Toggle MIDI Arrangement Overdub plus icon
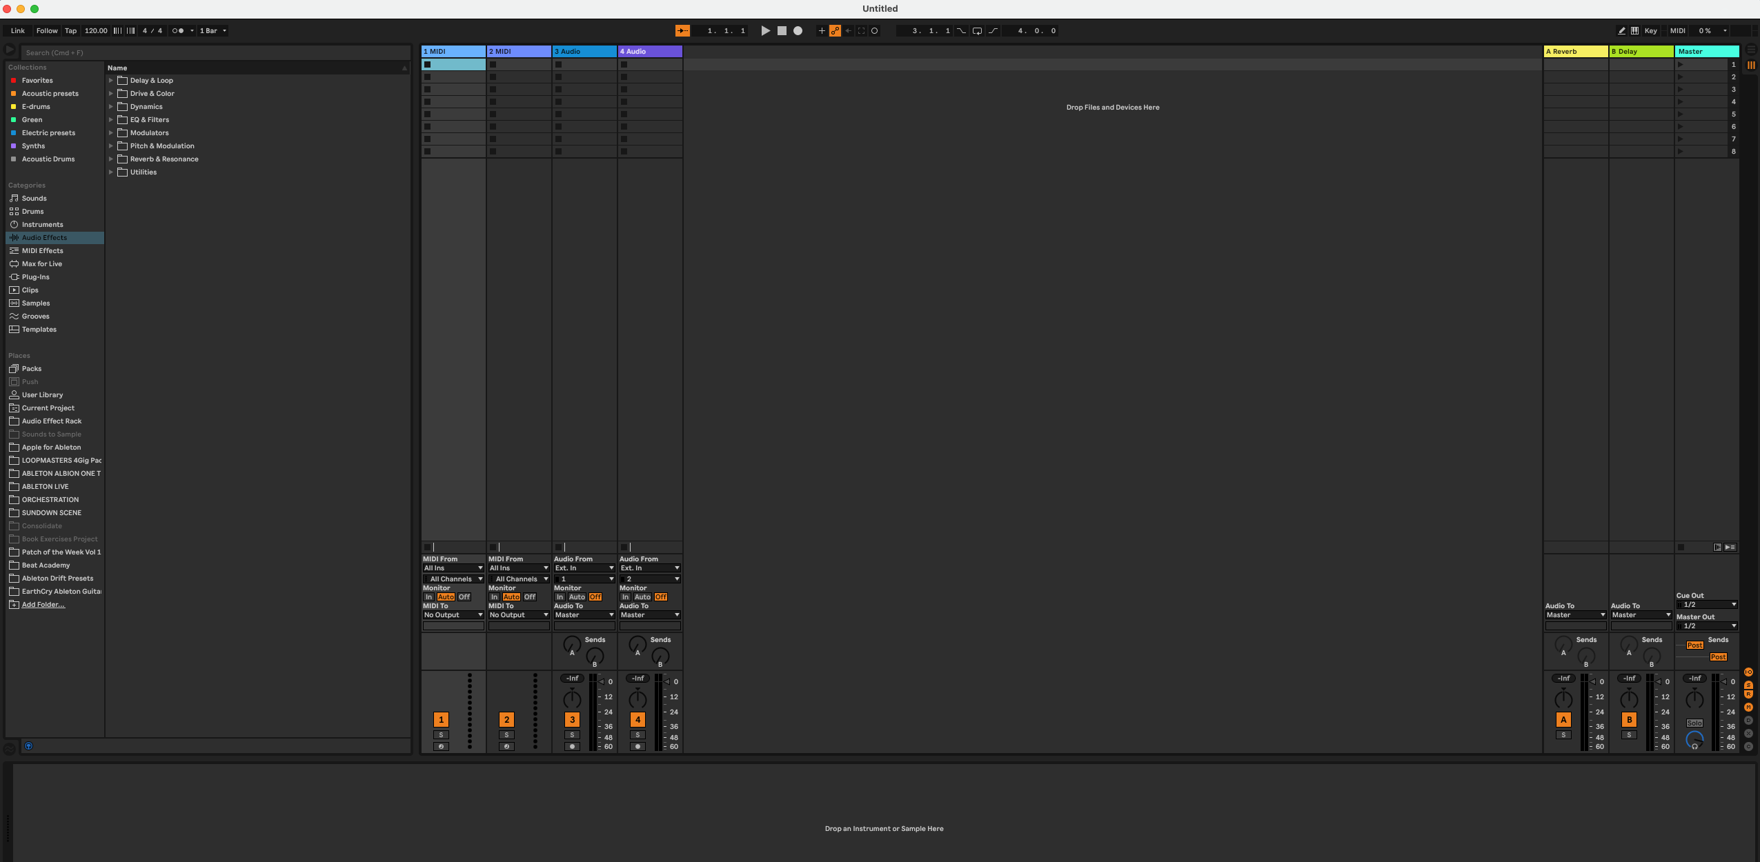This screenshot has width=1760, height=862. click(821, 30)
